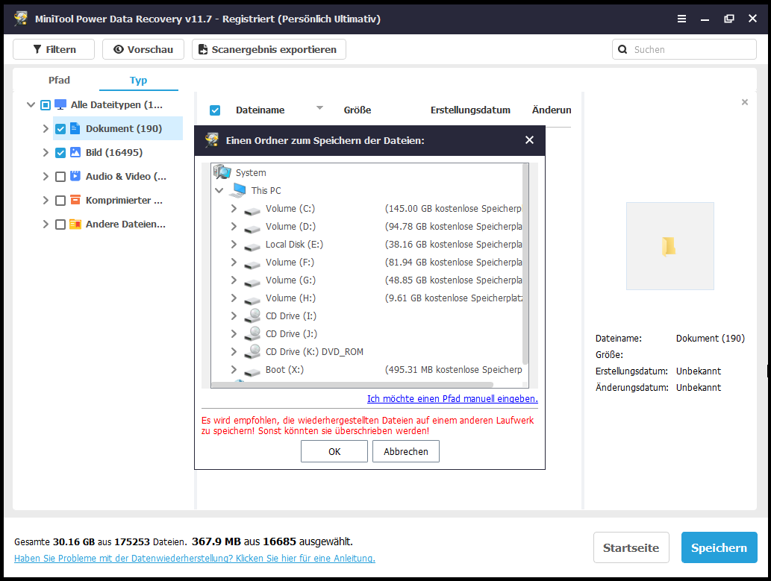The image size is (771, 581).
Task: Switch to the Pfad tab
Action: (x=59, y=80)
